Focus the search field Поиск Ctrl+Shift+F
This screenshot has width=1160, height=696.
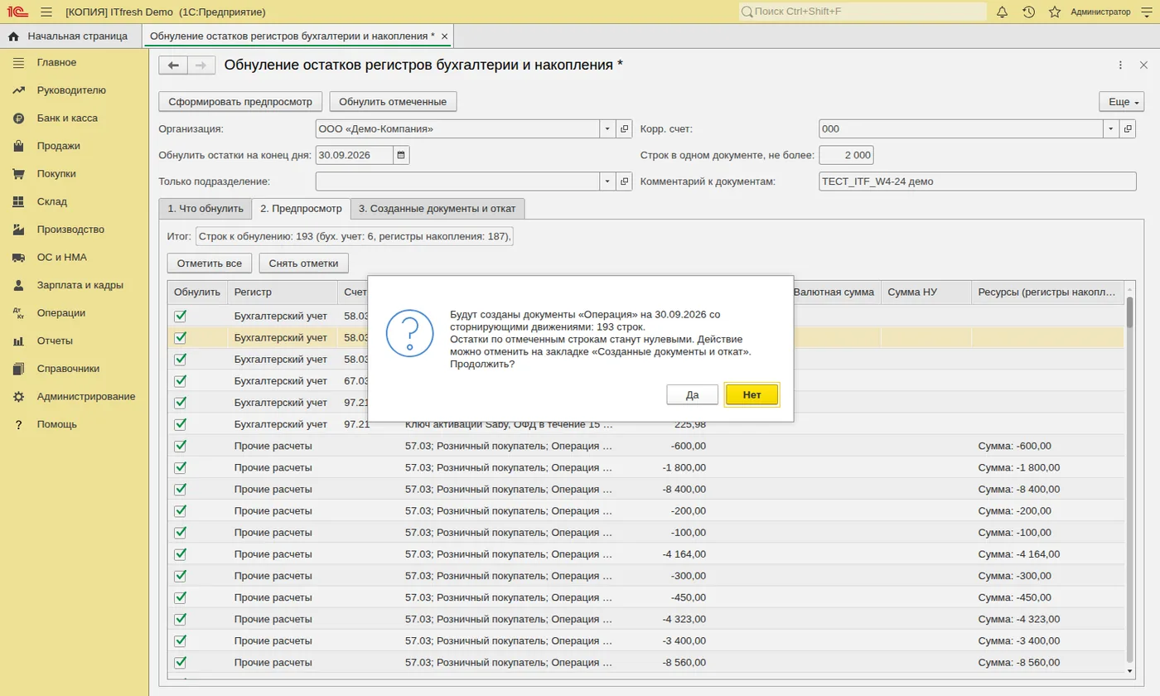863,12
